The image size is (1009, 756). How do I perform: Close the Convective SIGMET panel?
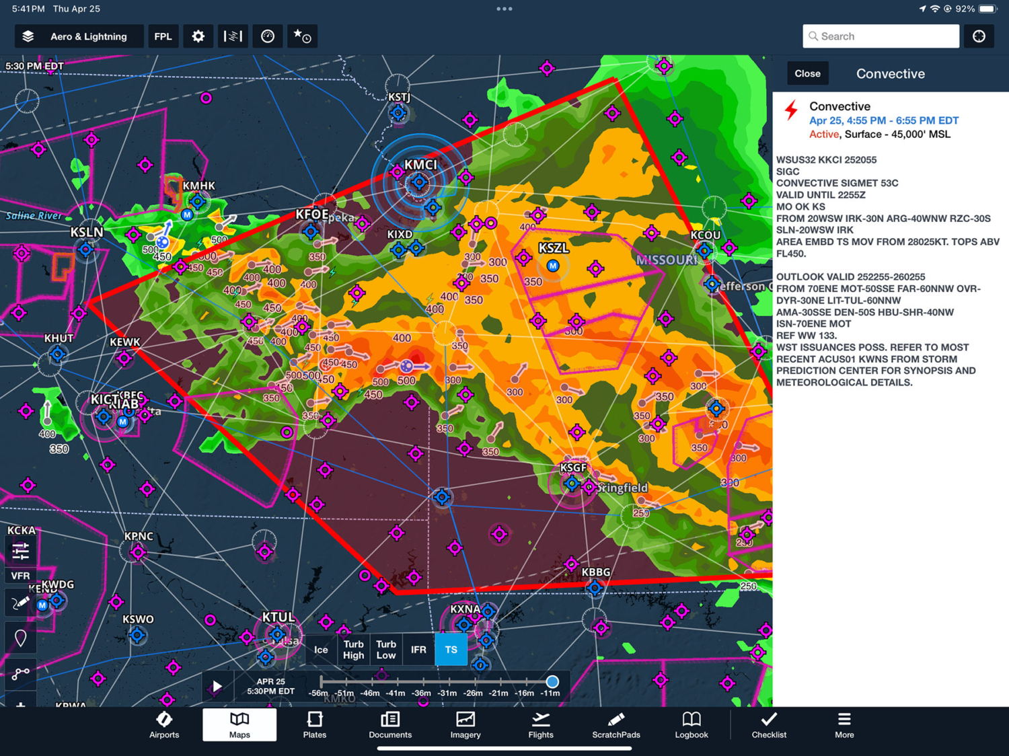807,73
